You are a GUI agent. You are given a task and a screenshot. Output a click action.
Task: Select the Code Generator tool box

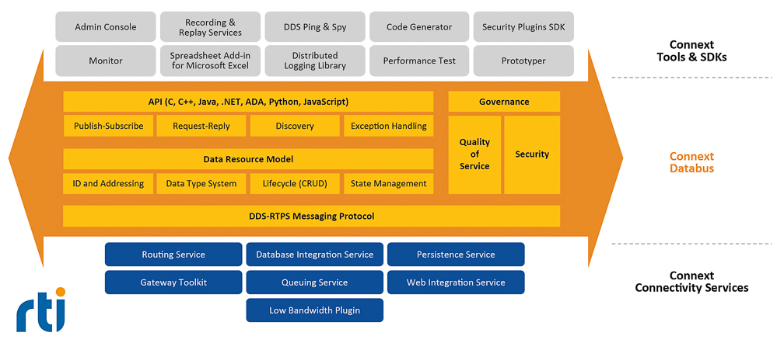pyautogui.click(x=419, y=26)
